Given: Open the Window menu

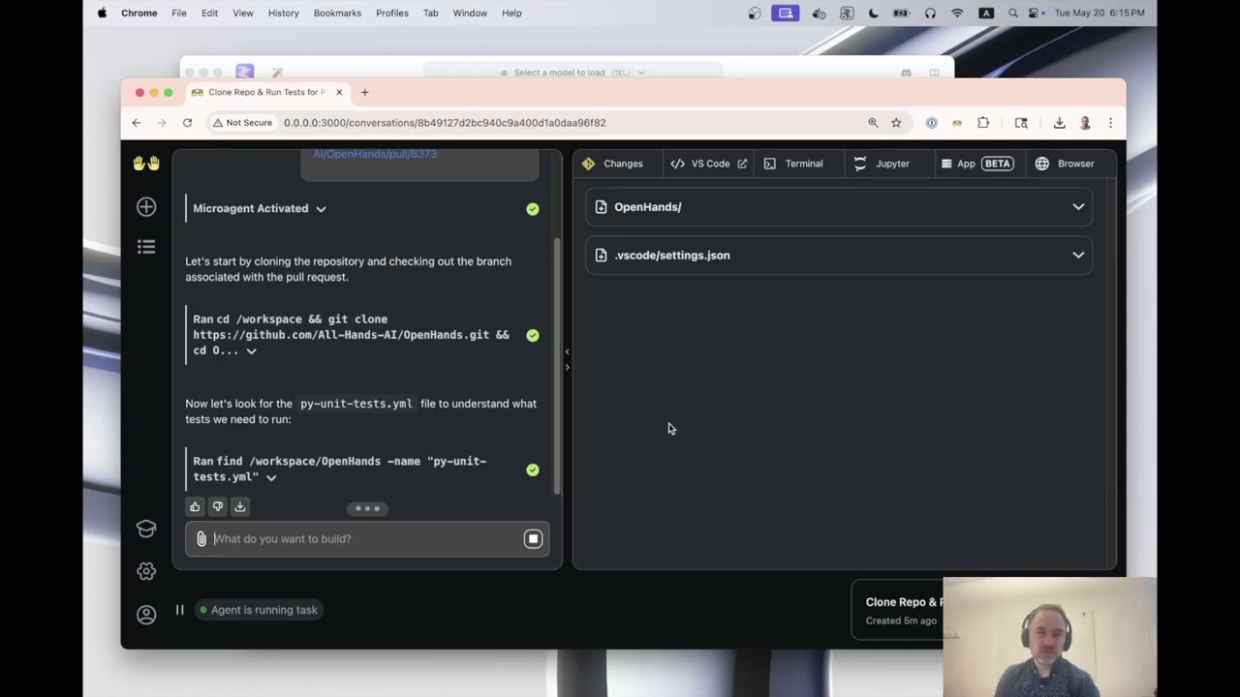Looking at the screenshot, I should (x=470, y=13).
